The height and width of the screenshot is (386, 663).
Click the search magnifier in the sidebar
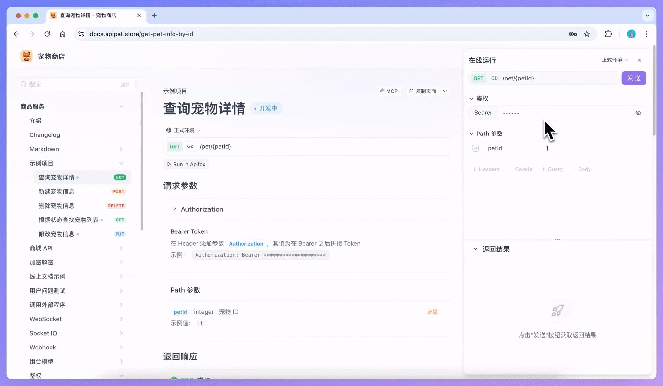pos(23,84)
